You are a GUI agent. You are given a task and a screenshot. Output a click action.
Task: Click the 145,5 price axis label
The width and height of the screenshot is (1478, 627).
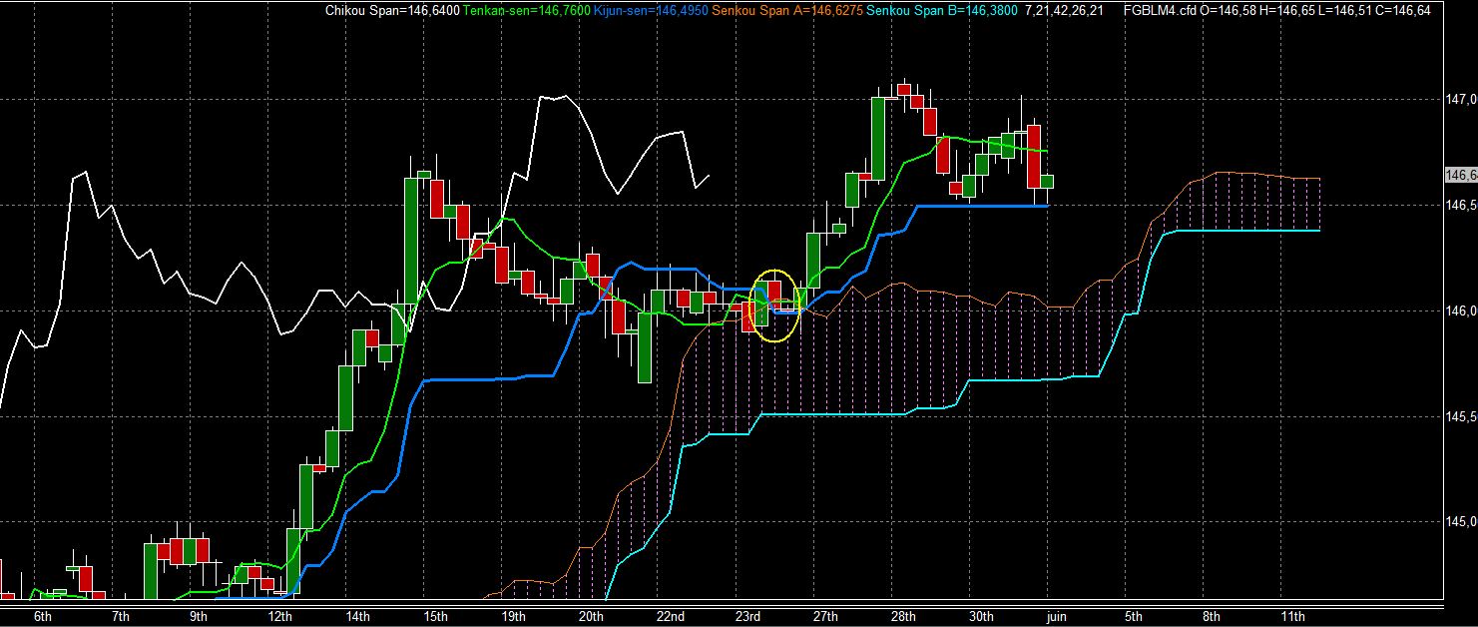1460,416
